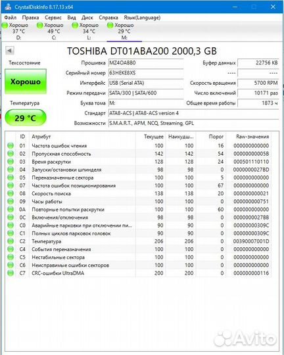Click the Буква тома field M:
Viewport: 284px width, 355px height.
click(x=146, y=103)
